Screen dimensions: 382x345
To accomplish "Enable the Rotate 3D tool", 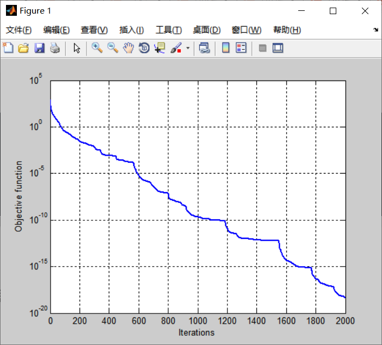I will click(x=144, y=48).
